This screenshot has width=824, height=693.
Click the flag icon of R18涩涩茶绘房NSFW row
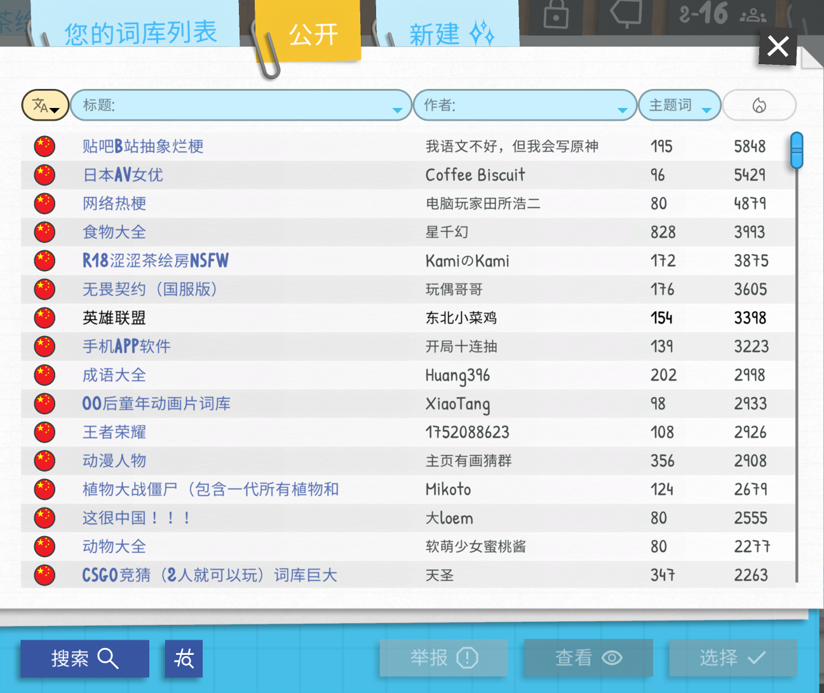44,260
